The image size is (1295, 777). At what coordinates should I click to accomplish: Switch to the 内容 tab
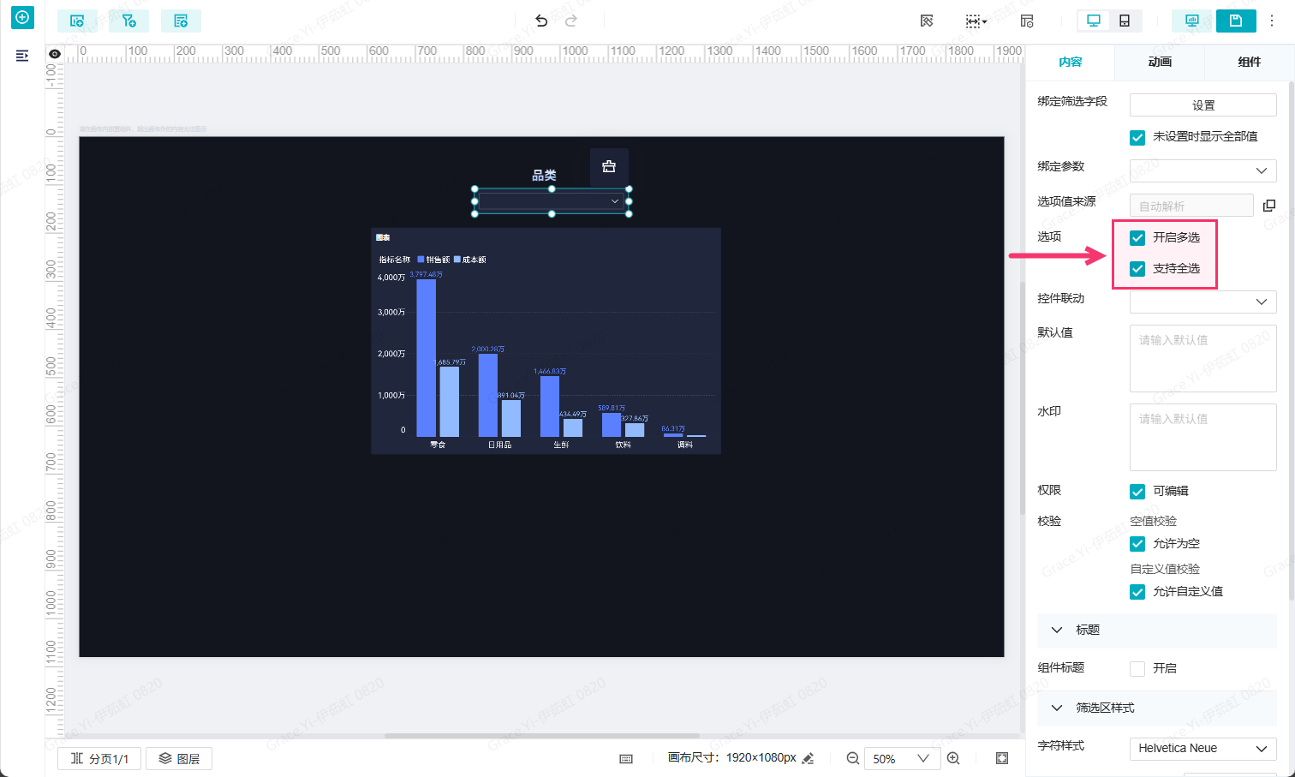[x=1070, y=62]
